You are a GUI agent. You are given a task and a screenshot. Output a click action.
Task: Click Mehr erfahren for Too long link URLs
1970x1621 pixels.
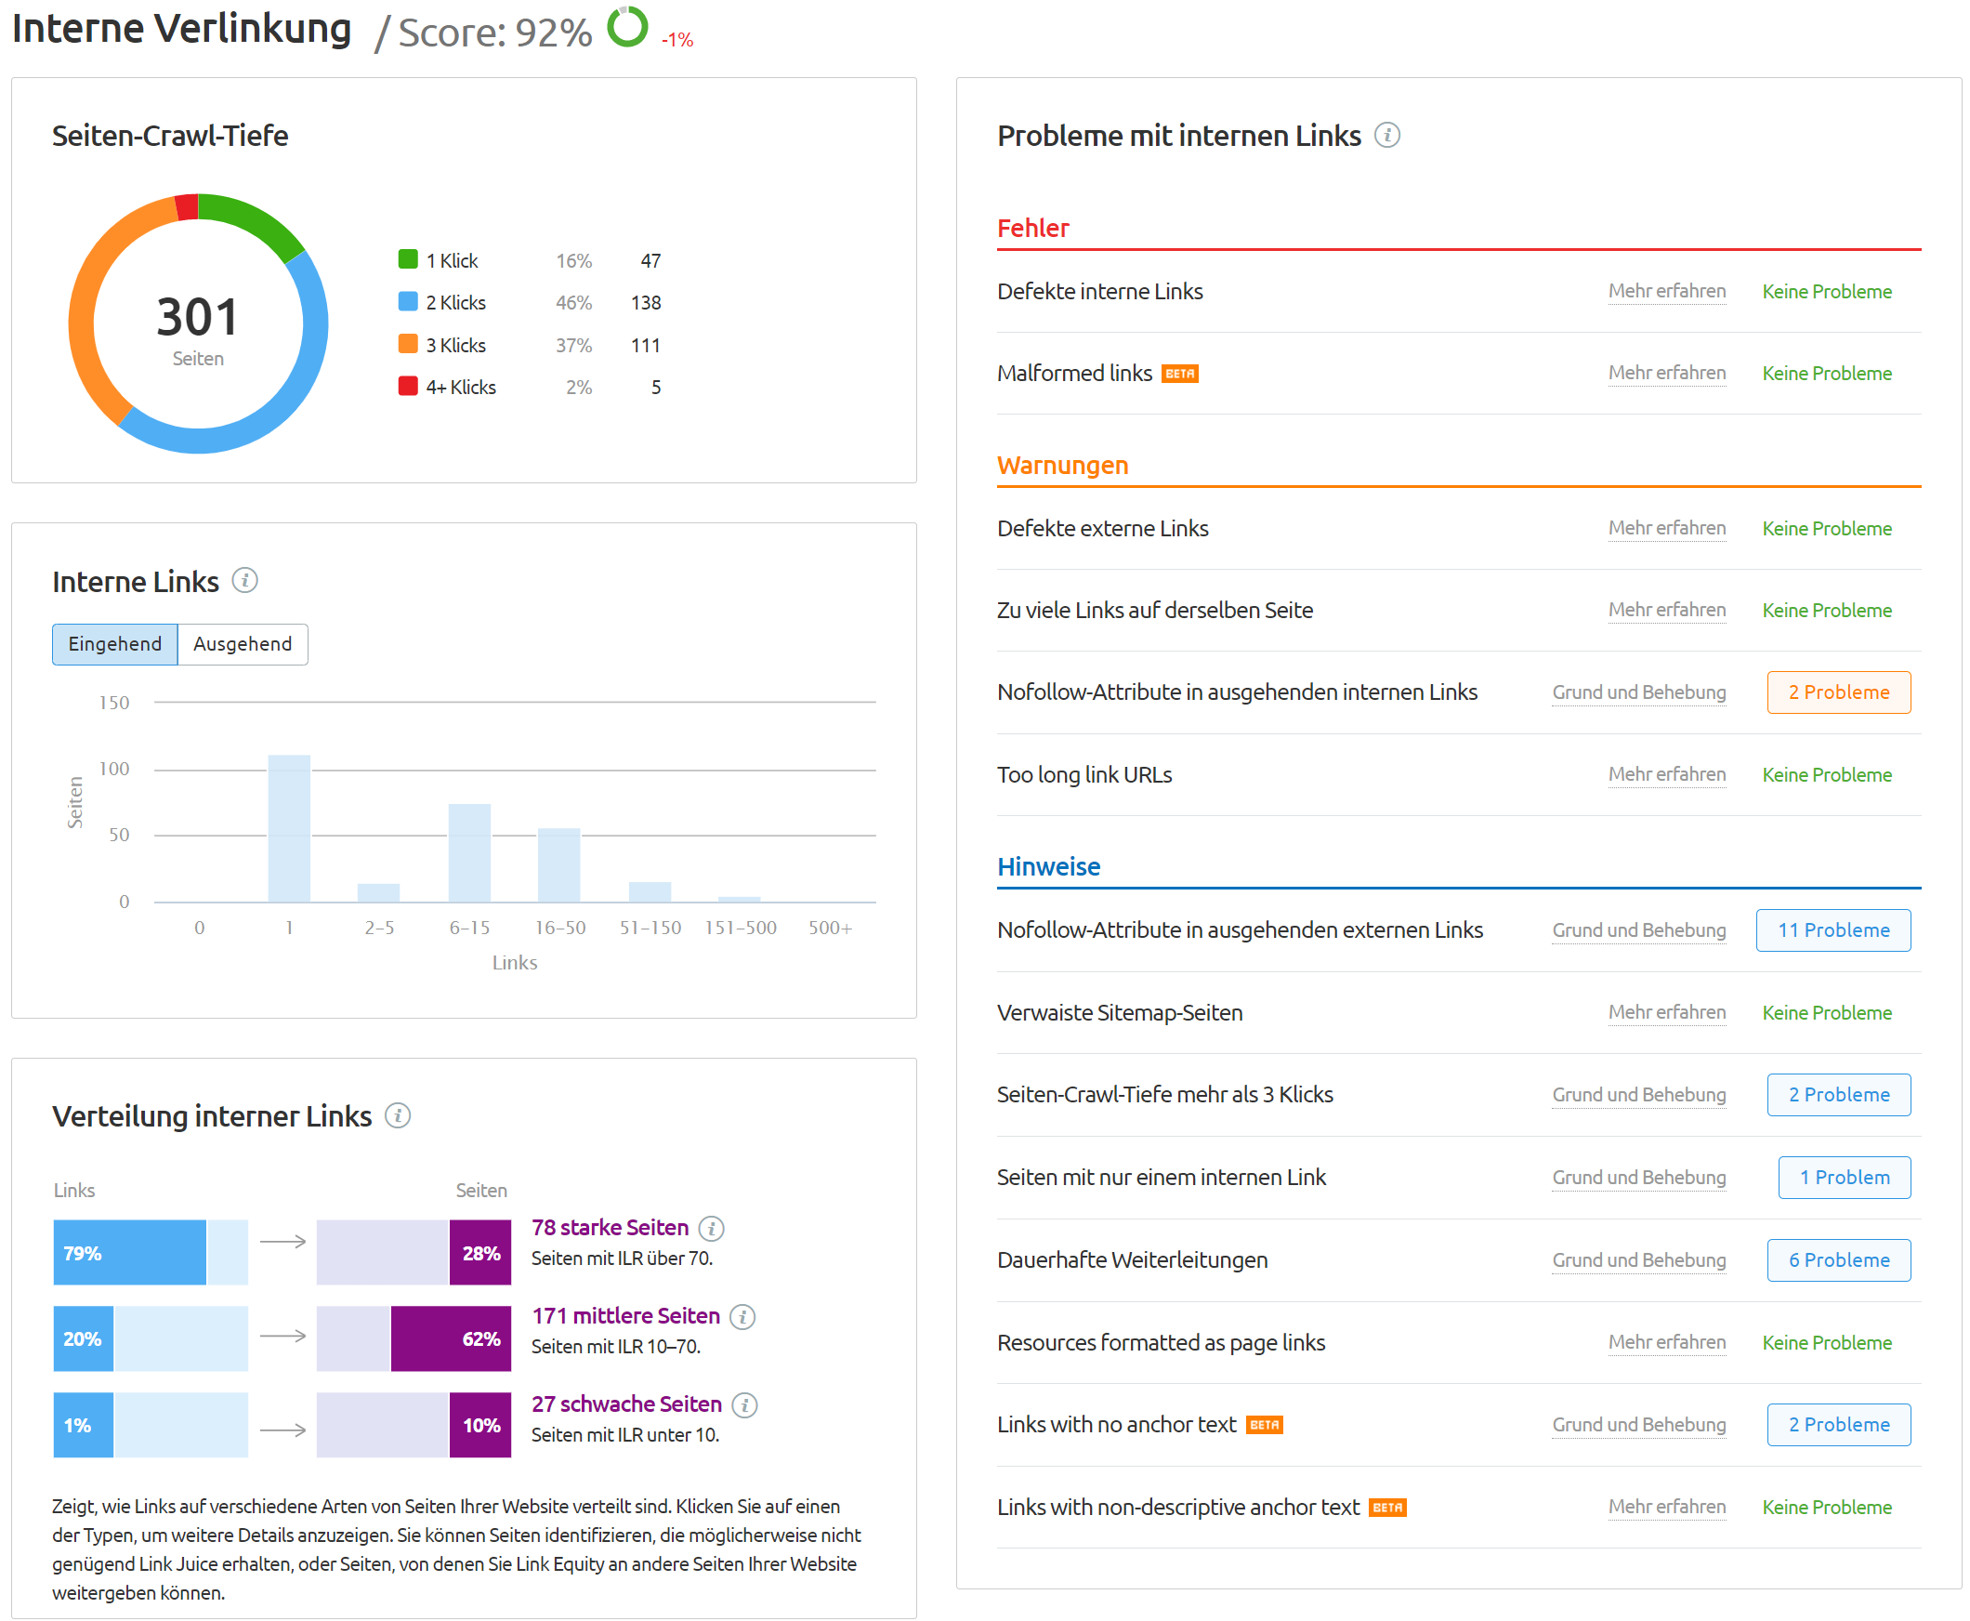coord(1666,775)
